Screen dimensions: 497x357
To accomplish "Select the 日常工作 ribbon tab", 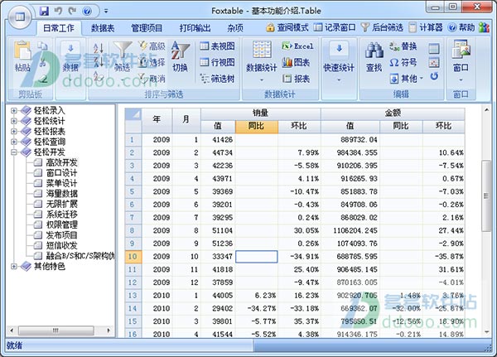I will tap(59, 28).
